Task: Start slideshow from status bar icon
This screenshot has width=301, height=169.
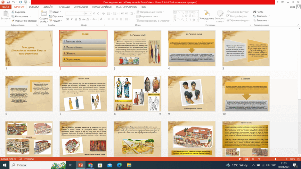Action: 259,159
